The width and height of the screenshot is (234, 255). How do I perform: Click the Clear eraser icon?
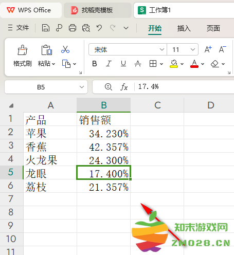[x=215, y=64]
